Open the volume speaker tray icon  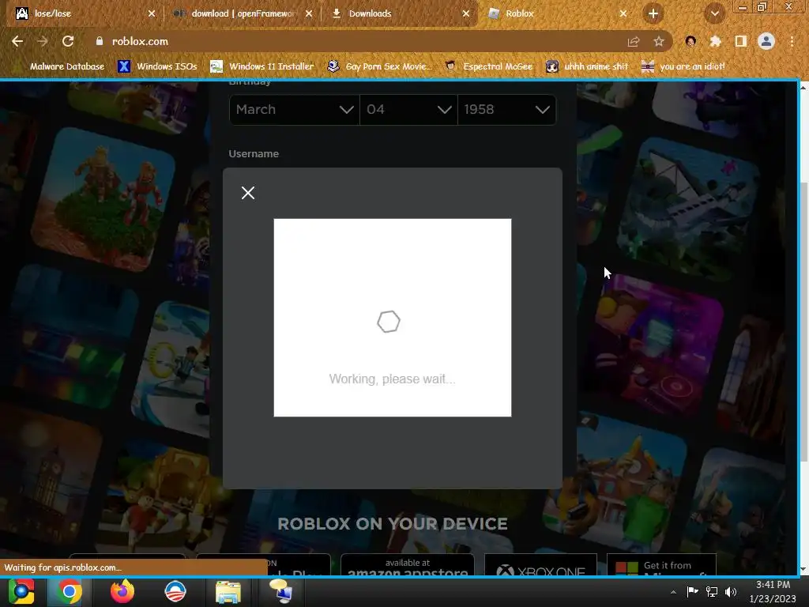coord(731,592)
